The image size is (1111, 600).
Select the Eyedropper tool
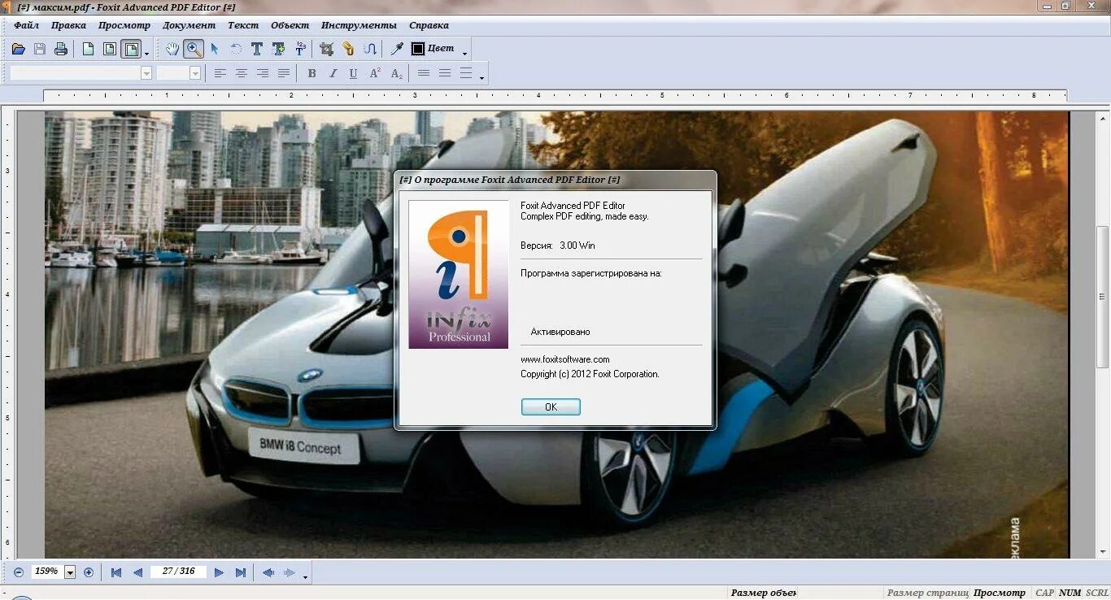point(397,49)
